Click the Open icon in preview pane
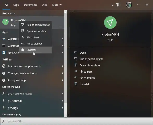 tap(76, 52)
